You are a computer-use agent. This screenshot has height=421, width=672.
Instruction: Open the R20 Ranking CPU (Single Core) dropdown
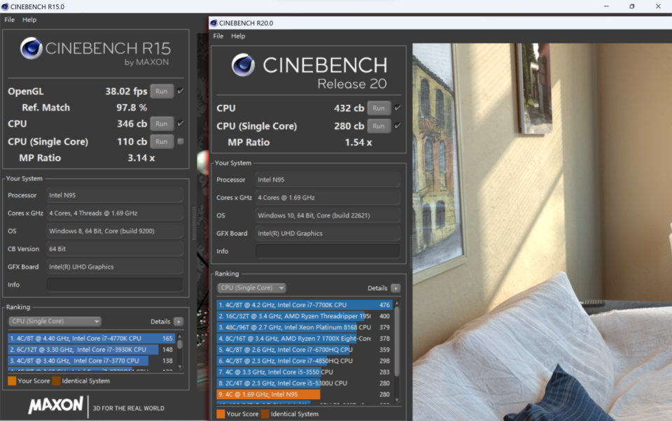(251, 288)
